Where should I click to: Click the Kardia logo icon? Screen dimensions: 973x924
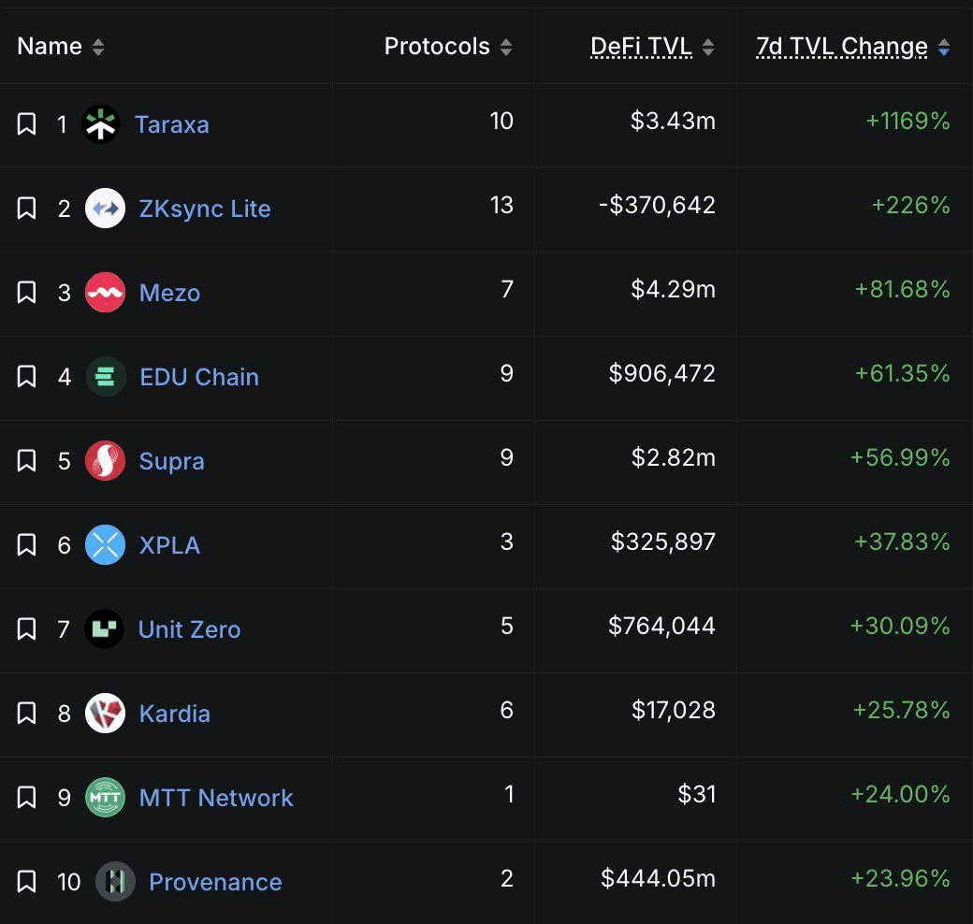pos(105,714)
